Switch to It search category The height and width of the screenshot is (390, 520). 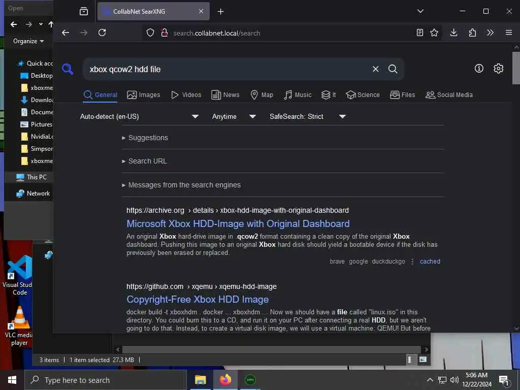[x=329, y=95]
